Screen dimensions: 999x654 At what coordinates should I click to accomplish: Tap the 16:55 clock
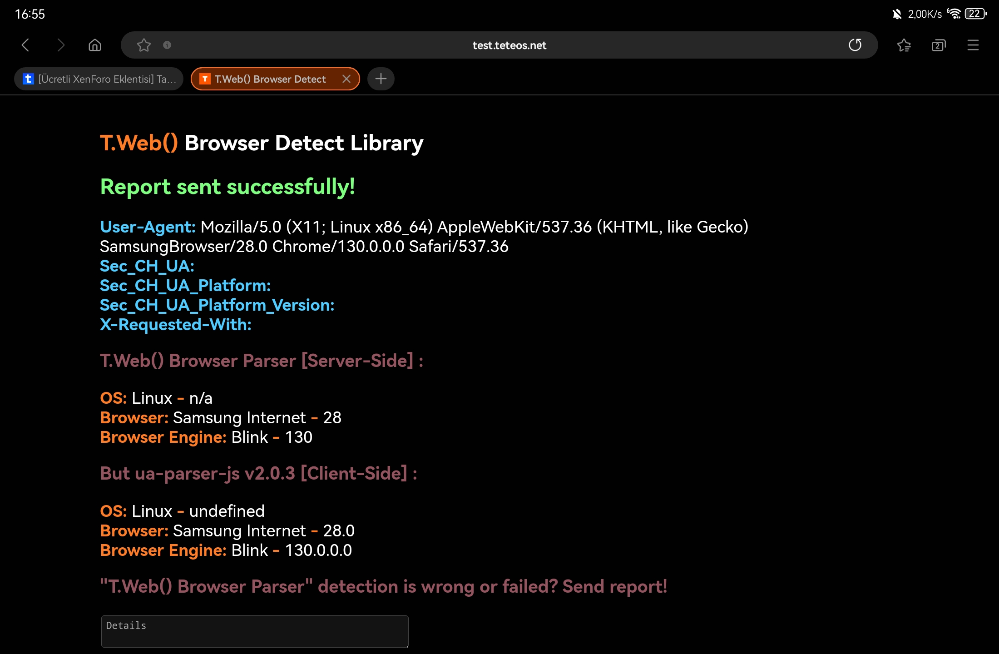30,14
